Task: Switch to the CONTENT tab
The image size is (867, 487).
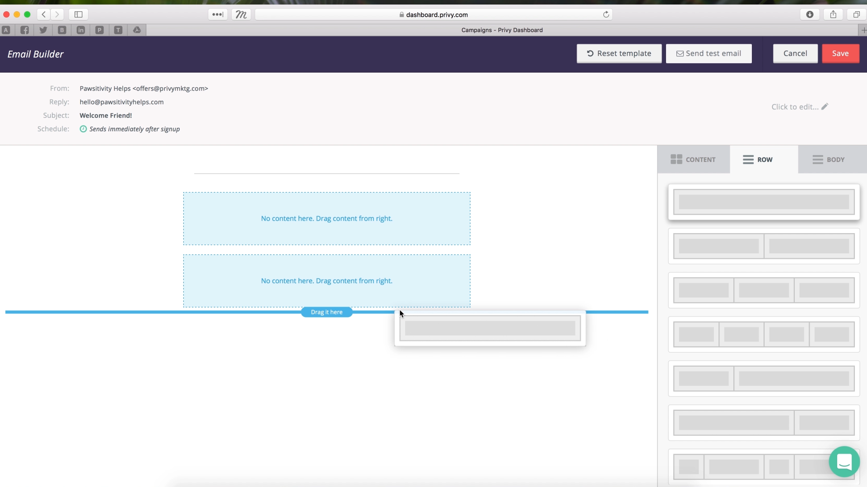Action: pos(693,159)
